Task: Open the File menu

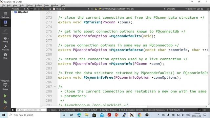Action: [3, 5]
